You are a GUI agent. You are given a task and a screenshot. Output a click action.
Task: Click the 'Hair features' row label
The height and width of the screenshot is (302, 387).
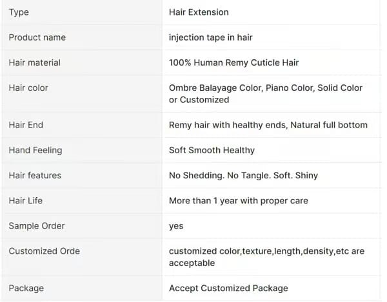pyautogui.click(x=35, y=175)
